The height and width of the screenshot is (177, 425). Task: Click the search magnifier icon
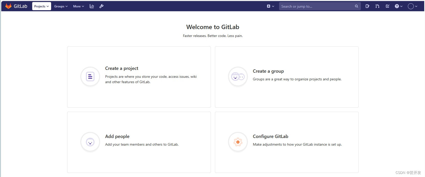point(356,6)
